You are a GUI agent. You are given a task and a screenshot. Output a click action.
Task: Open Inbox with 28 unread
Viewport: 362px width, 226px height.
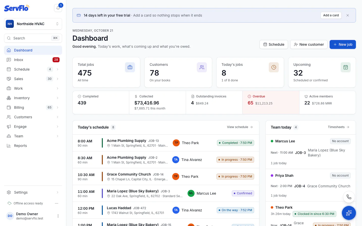coord(33,60)
